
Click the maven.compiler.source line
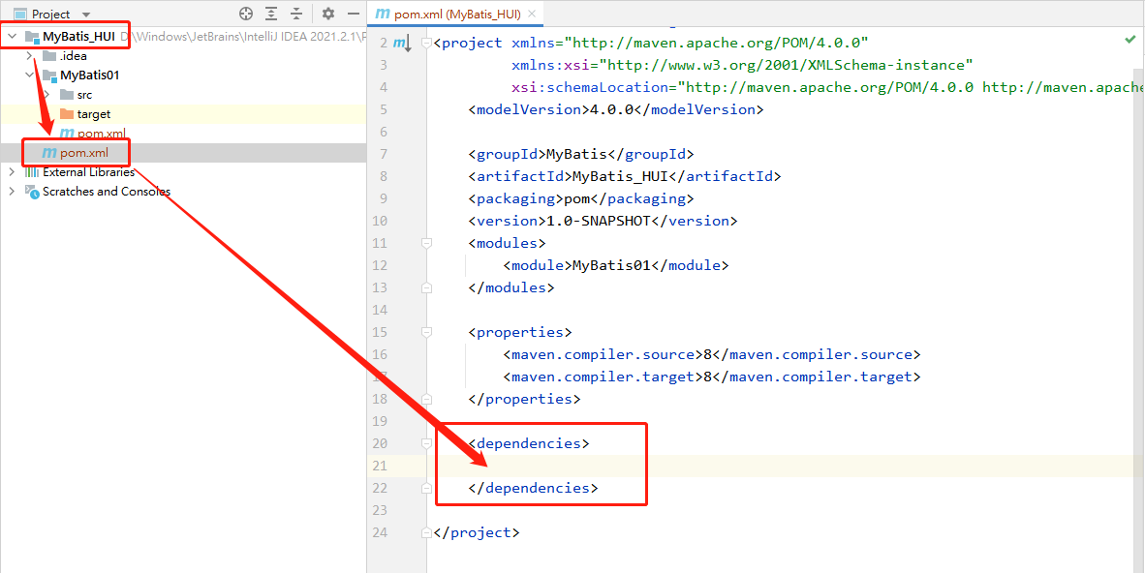coord(711,355)
